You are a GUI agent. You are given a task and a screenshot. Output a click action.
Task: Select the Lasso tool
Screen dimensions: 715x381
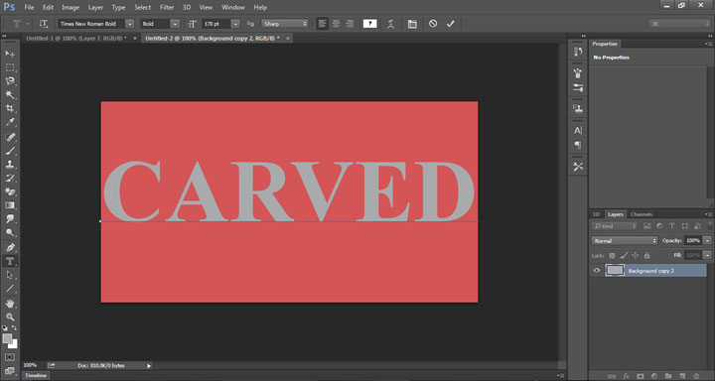[x=10, y=81]
